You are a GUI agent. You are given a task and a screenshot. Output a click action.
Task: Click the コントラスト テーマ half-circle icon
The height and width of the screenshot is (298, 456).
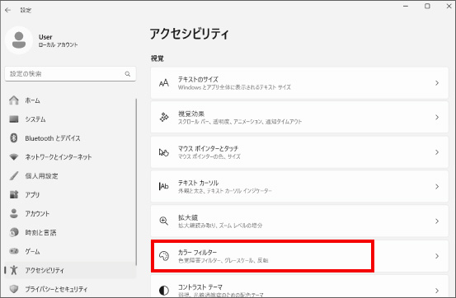coord(164,290)
